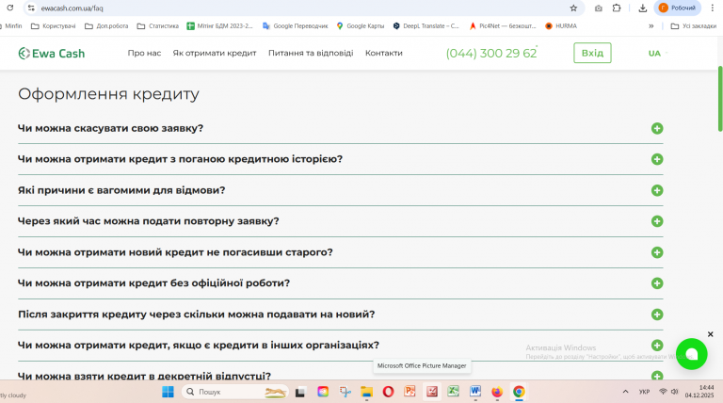Expand 'Які причини є вагомими для відмови?' plus icon
This screenshot has height=403, width=723.
coord(657,190)
